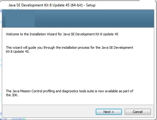This screenshot has width=157, height=120.
Task: Click the lighter logo box in banner
Action: point(20,19)
